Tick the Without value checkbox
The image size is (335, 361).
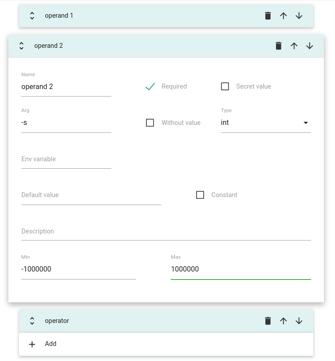pos(150,123)
